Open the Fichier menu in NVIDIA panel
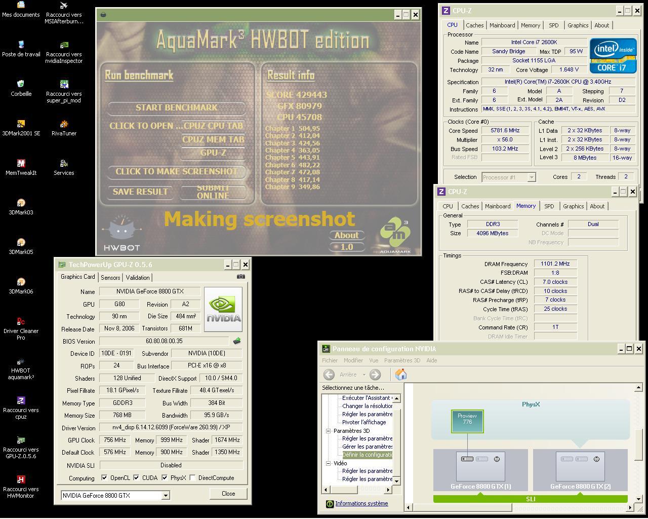Image resolution: width=648 pixels, height=519 pixels. tap(330, 360)
